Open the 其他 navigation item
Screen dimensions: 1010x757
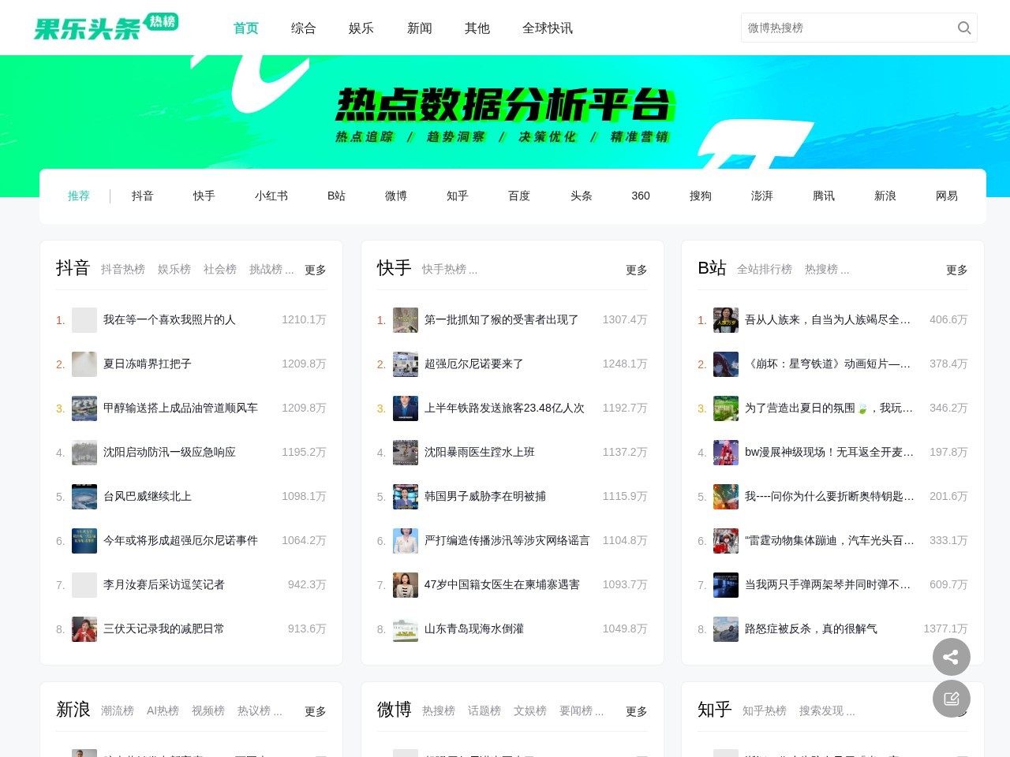pos(477,28)
